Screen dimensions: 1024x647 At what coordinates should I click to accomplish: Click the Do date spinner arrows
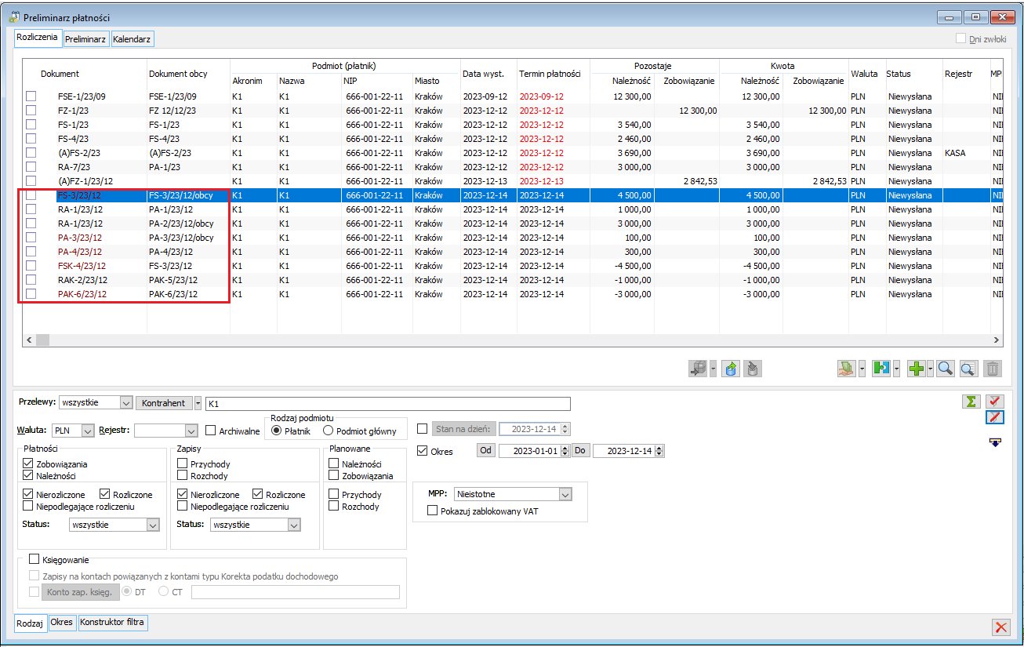pyautogui.click(x=659, y=451)
